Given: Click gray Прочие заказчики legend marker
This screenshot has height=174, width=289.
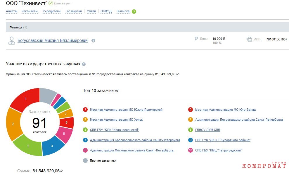Looking at the screenshot, I should (85, 161).
